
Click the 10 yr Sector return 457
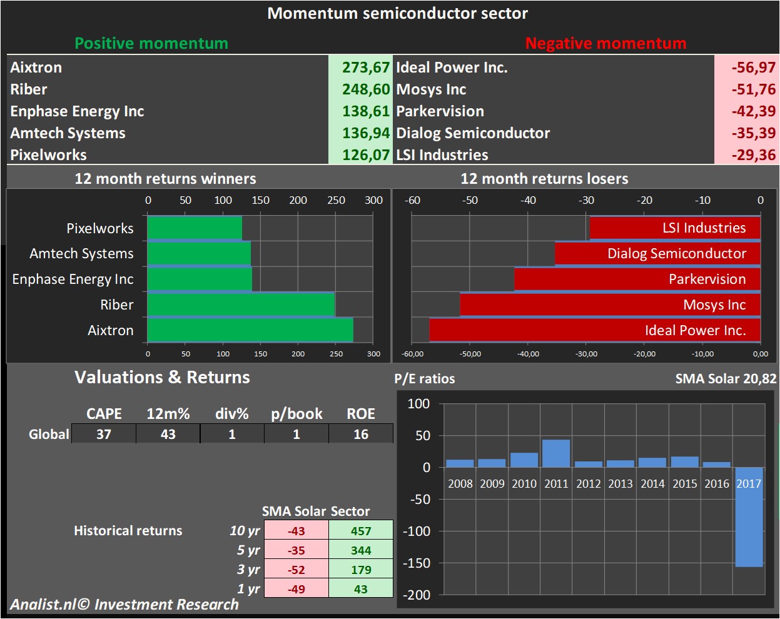pos(361,531)
